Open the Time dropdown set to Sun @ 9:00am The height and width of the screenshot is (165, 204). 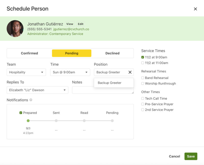pyautogui.click(x=70, y=72)
